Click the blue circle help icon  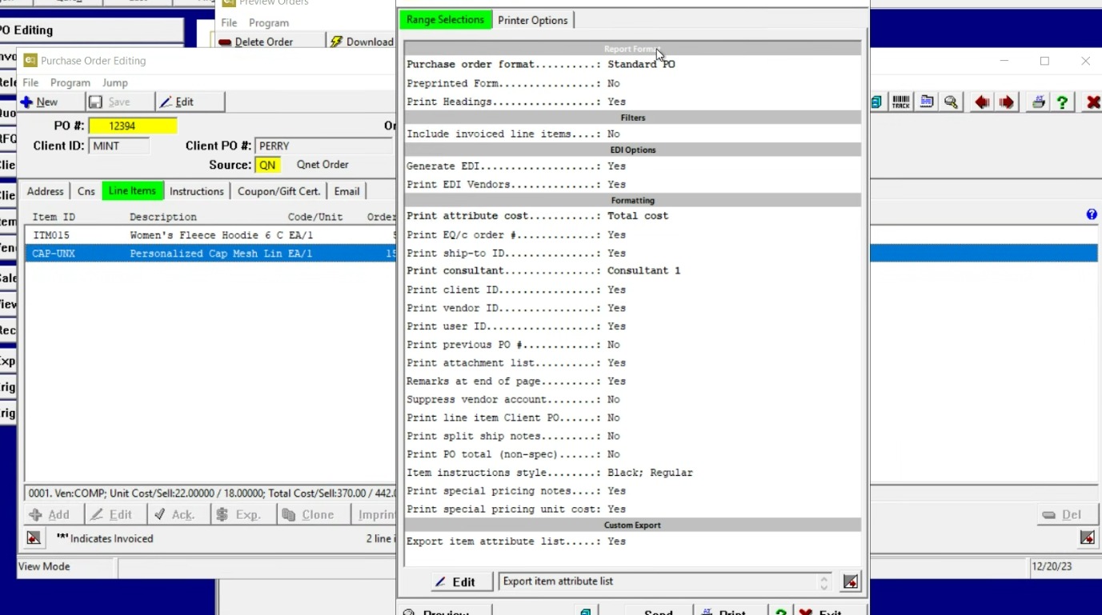point(1092,214)
